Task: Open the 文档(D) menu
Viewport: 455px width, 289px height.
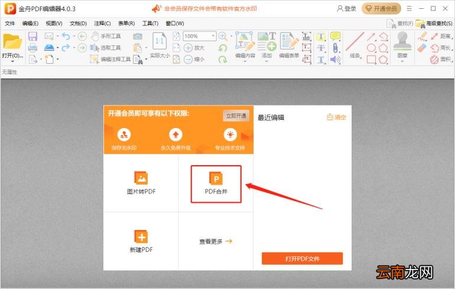Action: click(79, 24)
